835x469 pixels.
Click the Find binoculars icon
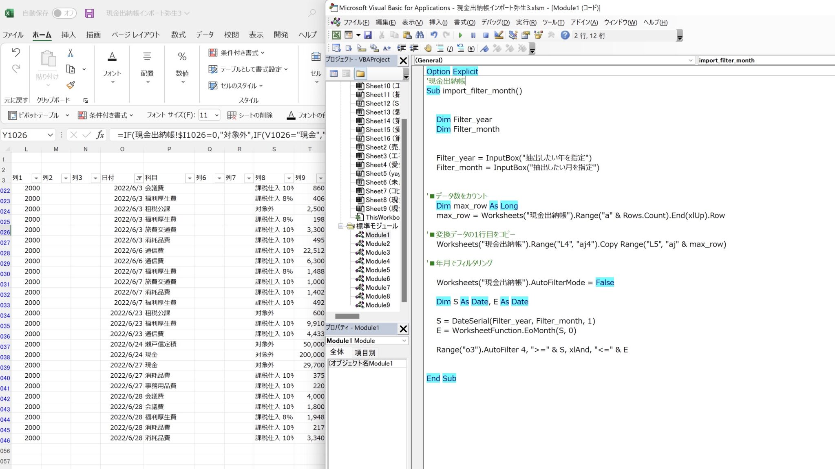click(420, 35)
